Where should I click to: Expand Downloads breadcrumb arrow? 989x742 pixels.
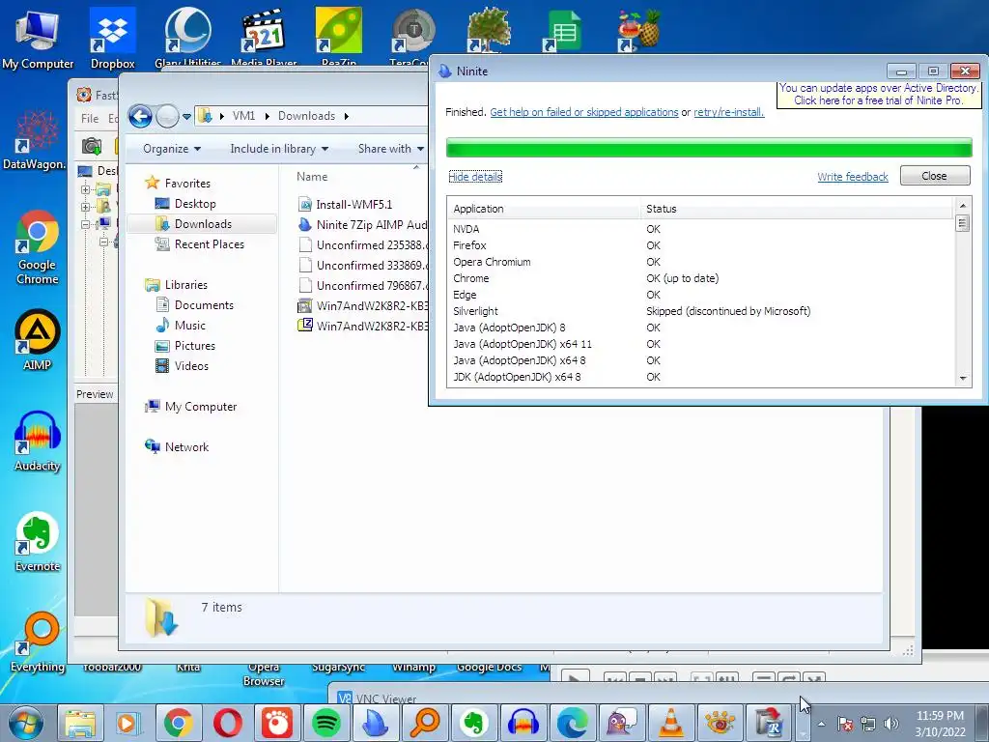347,116
